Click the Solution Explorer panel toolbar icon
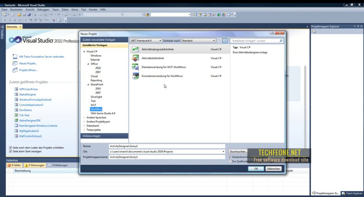Image resolution: width=364 pixels, height=197 pixels. [x=314, y=32]
